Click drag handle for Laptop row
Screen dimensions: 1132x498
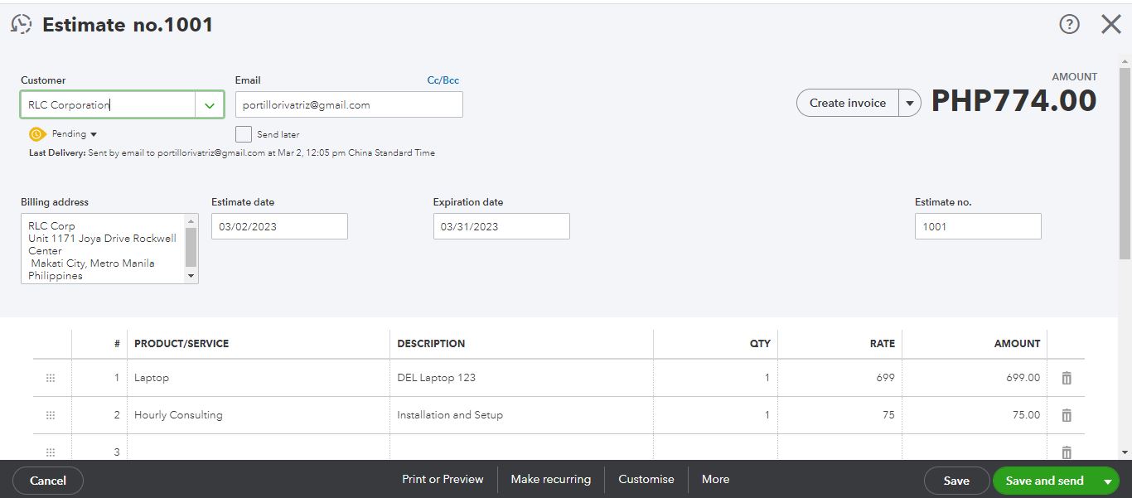[51, 378]
